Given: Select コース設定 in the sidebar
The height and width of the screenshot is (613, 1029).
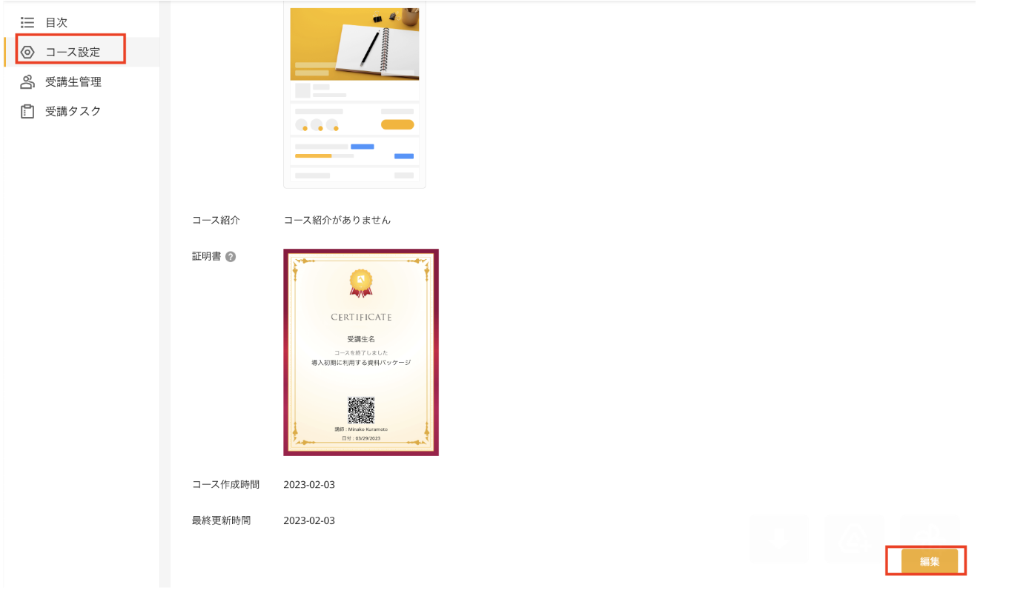Looking at the screenshot, I should (x=82, y=53).
